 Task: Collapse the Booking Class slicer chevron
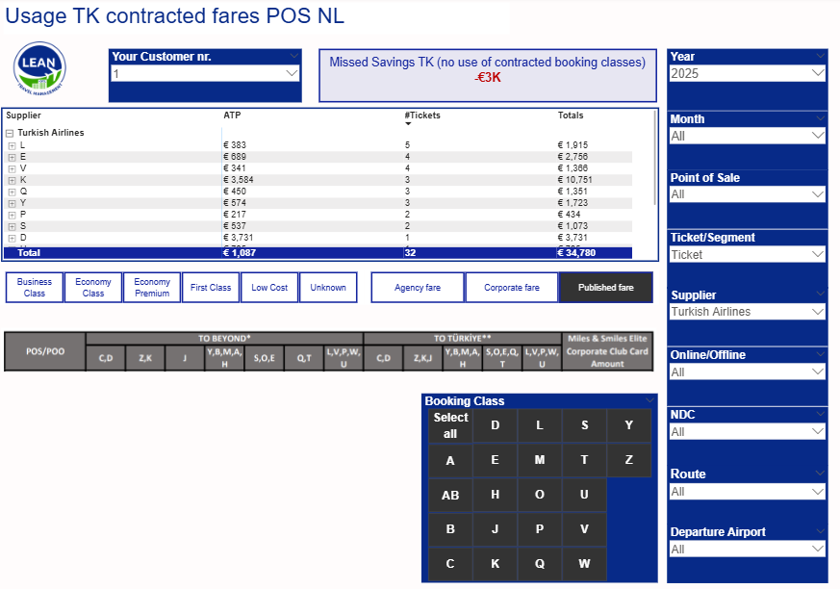click(649, 400)
